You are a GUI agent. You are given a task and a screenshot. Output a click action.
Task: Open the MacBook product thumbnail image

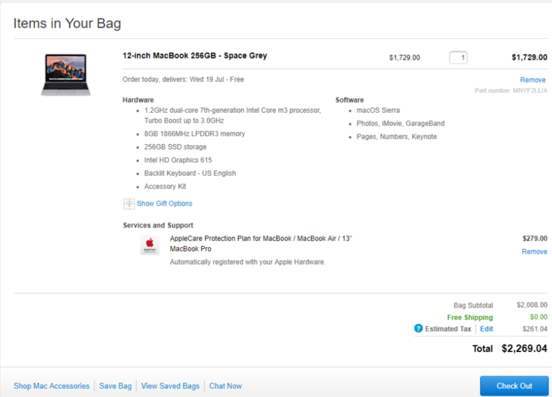tap(65, 75)
